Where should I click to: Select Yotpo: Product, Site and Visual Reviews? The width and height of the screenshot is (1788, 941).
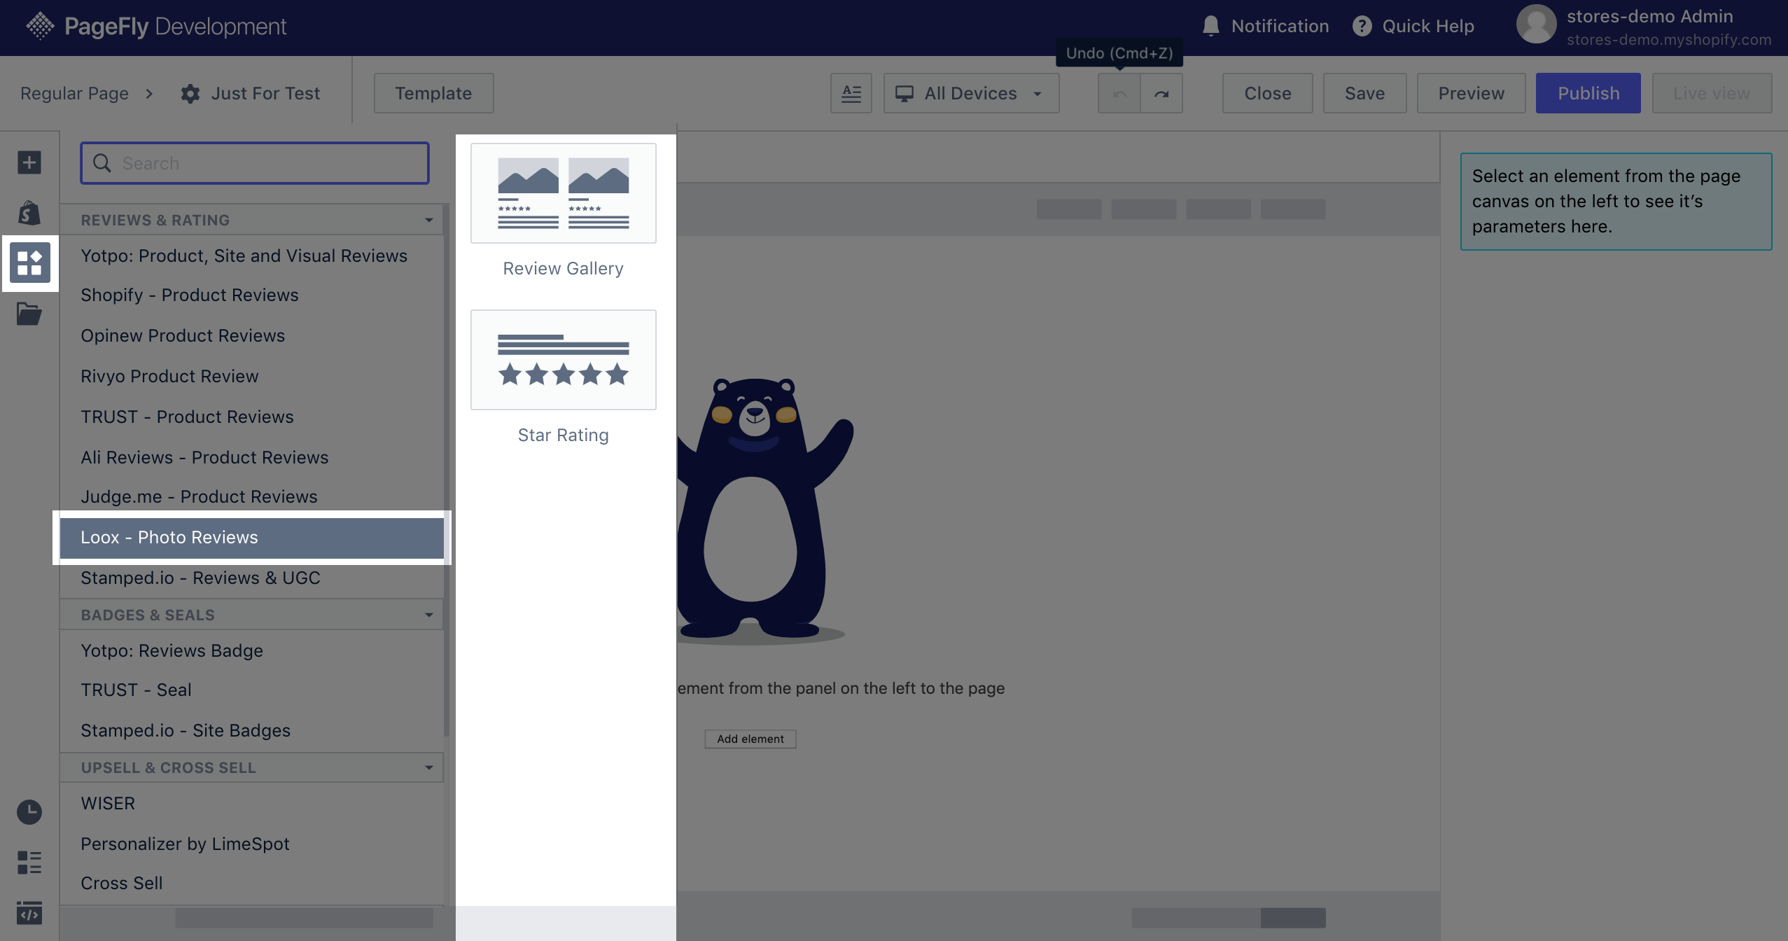pyautogui.click(x=251, y=256)
